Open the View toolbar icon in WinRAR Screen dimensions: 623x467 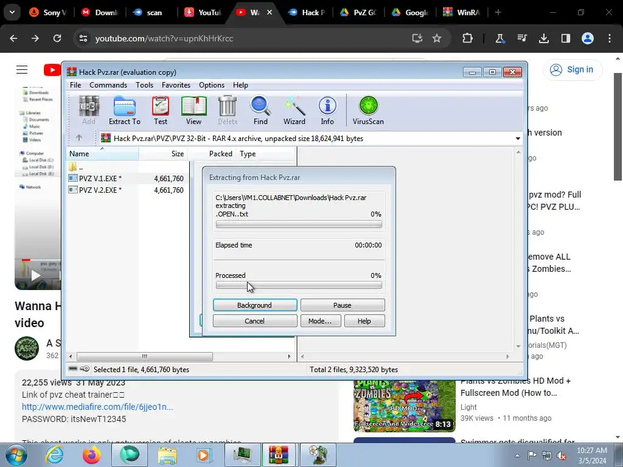click(x=193, y=111)
